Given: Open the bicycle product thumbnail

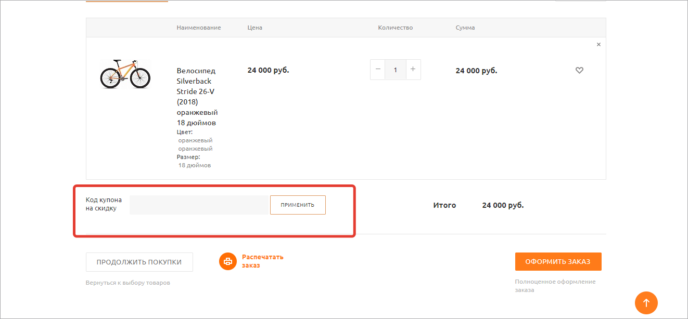Looking at the screenshot, I should click(125, 74).
